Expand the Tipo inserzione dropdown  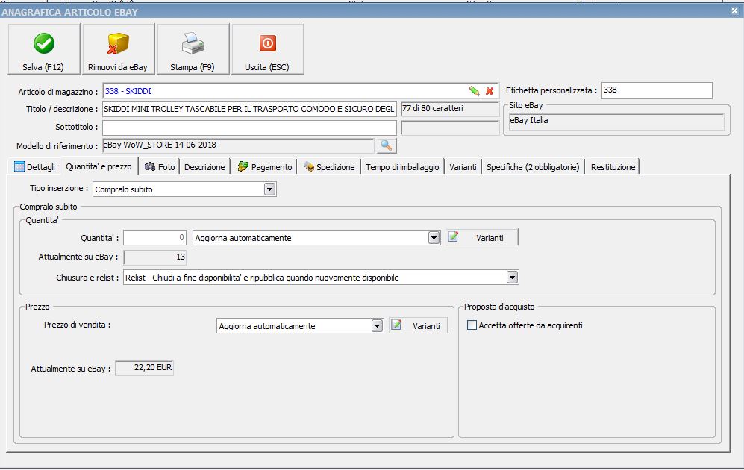point(269,189)
